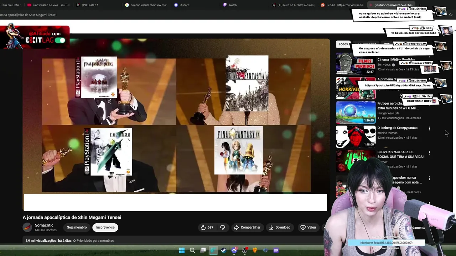Open O Iceberg de Creepypastas thumbnail
Image resolution: width=456 pixels, height=256 pixels.
(x=356, y=136)
